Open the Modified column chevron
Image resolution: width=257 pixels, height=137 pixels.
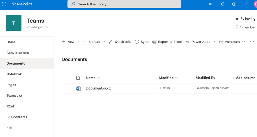[176, 78]
